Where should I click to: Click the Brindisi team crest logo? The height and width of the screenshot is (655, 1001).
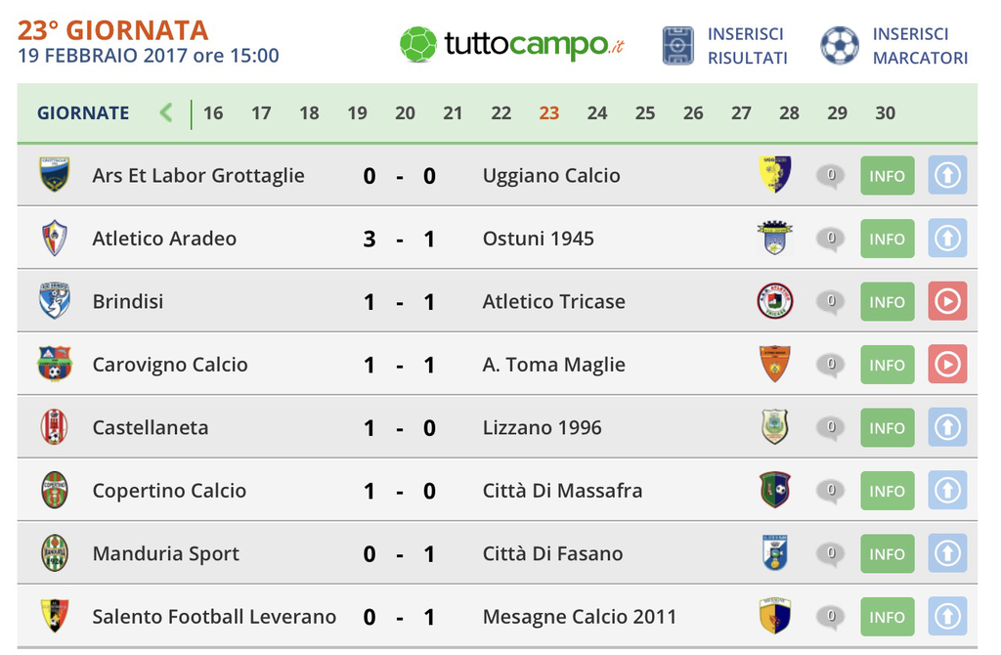pyautogui.click(x=55, y=301)
